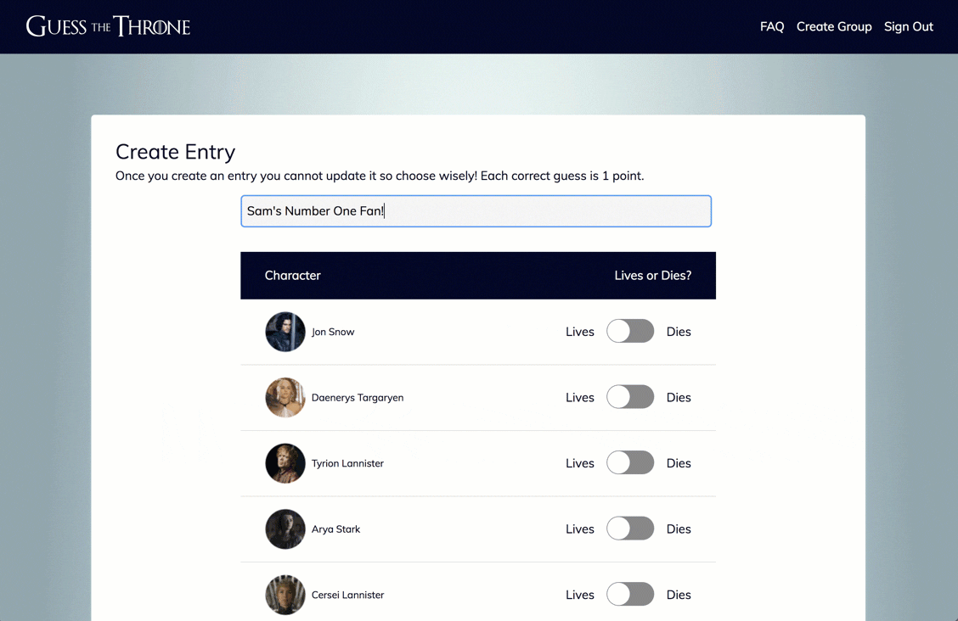Screen dimensions: 958x621
Task: Click the Lives label next to Arya Stark
Action: [x=580, y=529]
